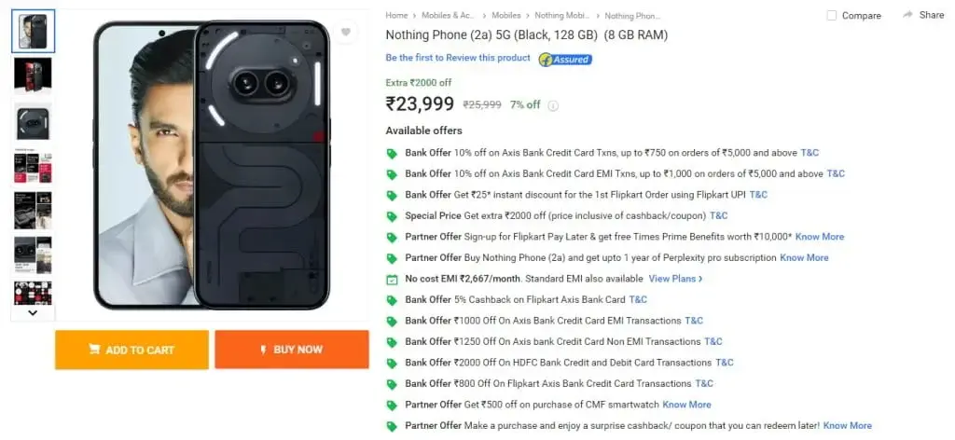955x440 pixels.
Task: Click the green tag icon beside Special Price
Action: pyautogui.click(x=392, y=216)
